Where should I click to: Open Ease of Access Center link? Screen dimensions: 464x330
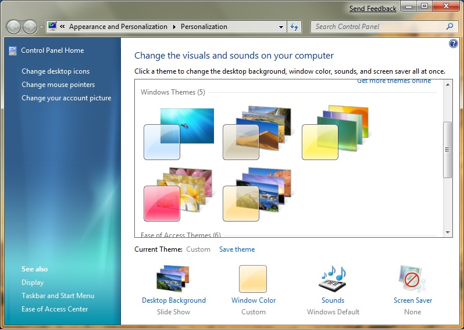[x=55, y=309]
